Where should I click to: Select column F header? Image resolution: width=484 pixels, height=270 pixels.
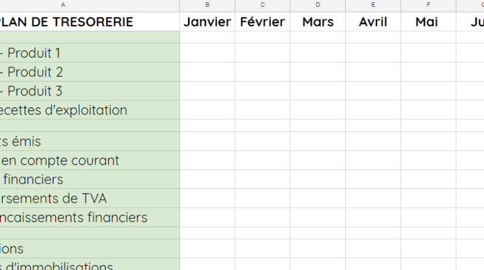(x=428, y=5)
